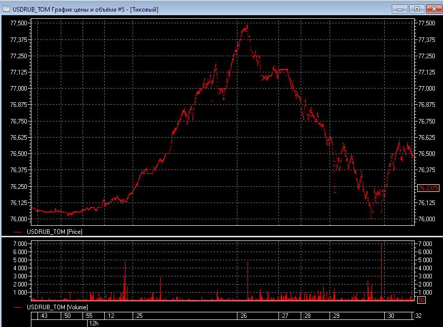Click the 12h hour label under the timeline
The width and height of the screenshot is (443, 327).
93,322
